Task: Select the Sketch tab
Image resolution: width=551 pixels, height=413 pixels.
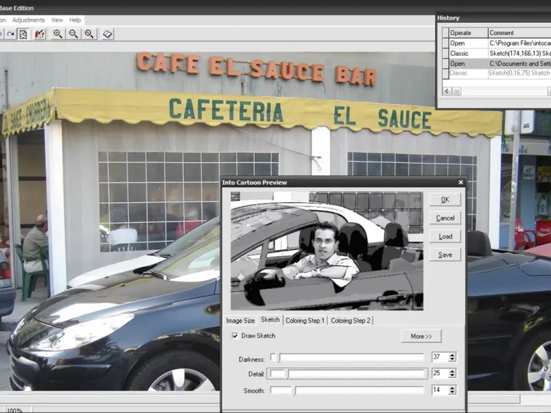Action: coord(270,319)
